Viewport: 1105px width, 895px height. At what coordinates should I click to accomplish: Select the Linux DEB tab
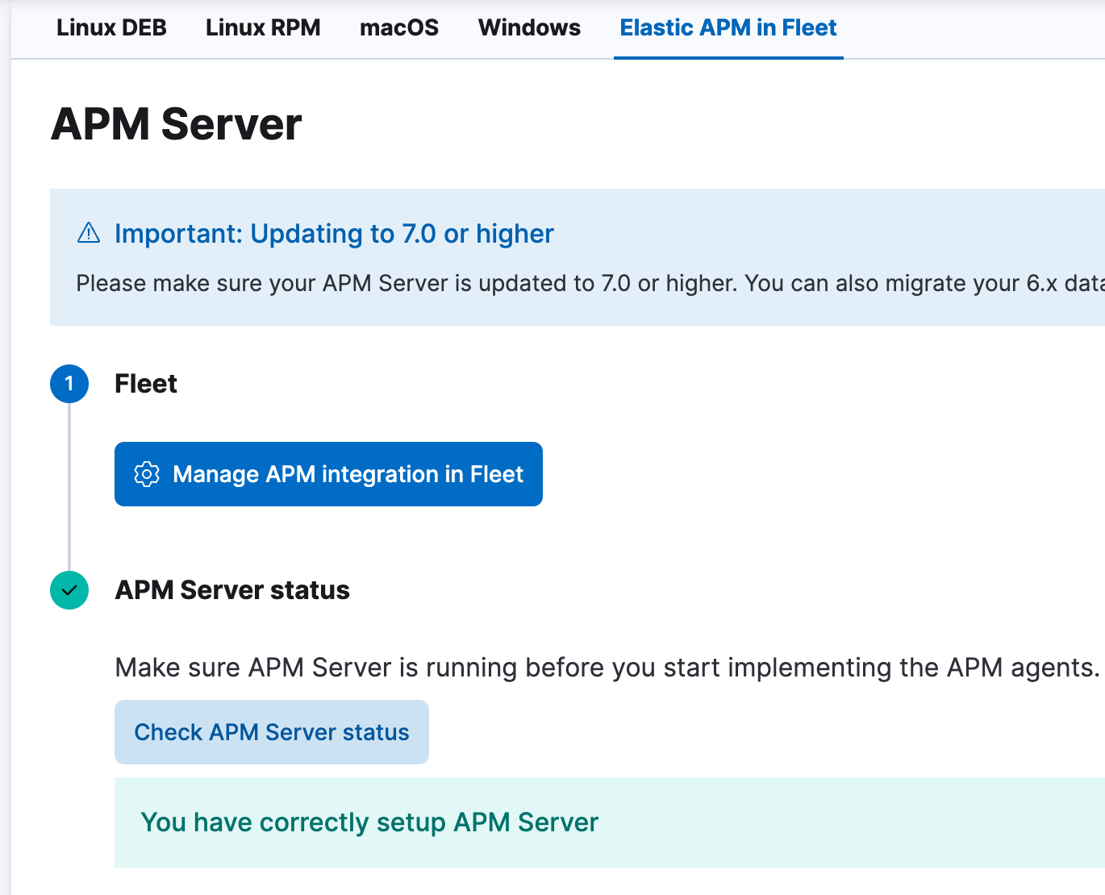[111, 27]
